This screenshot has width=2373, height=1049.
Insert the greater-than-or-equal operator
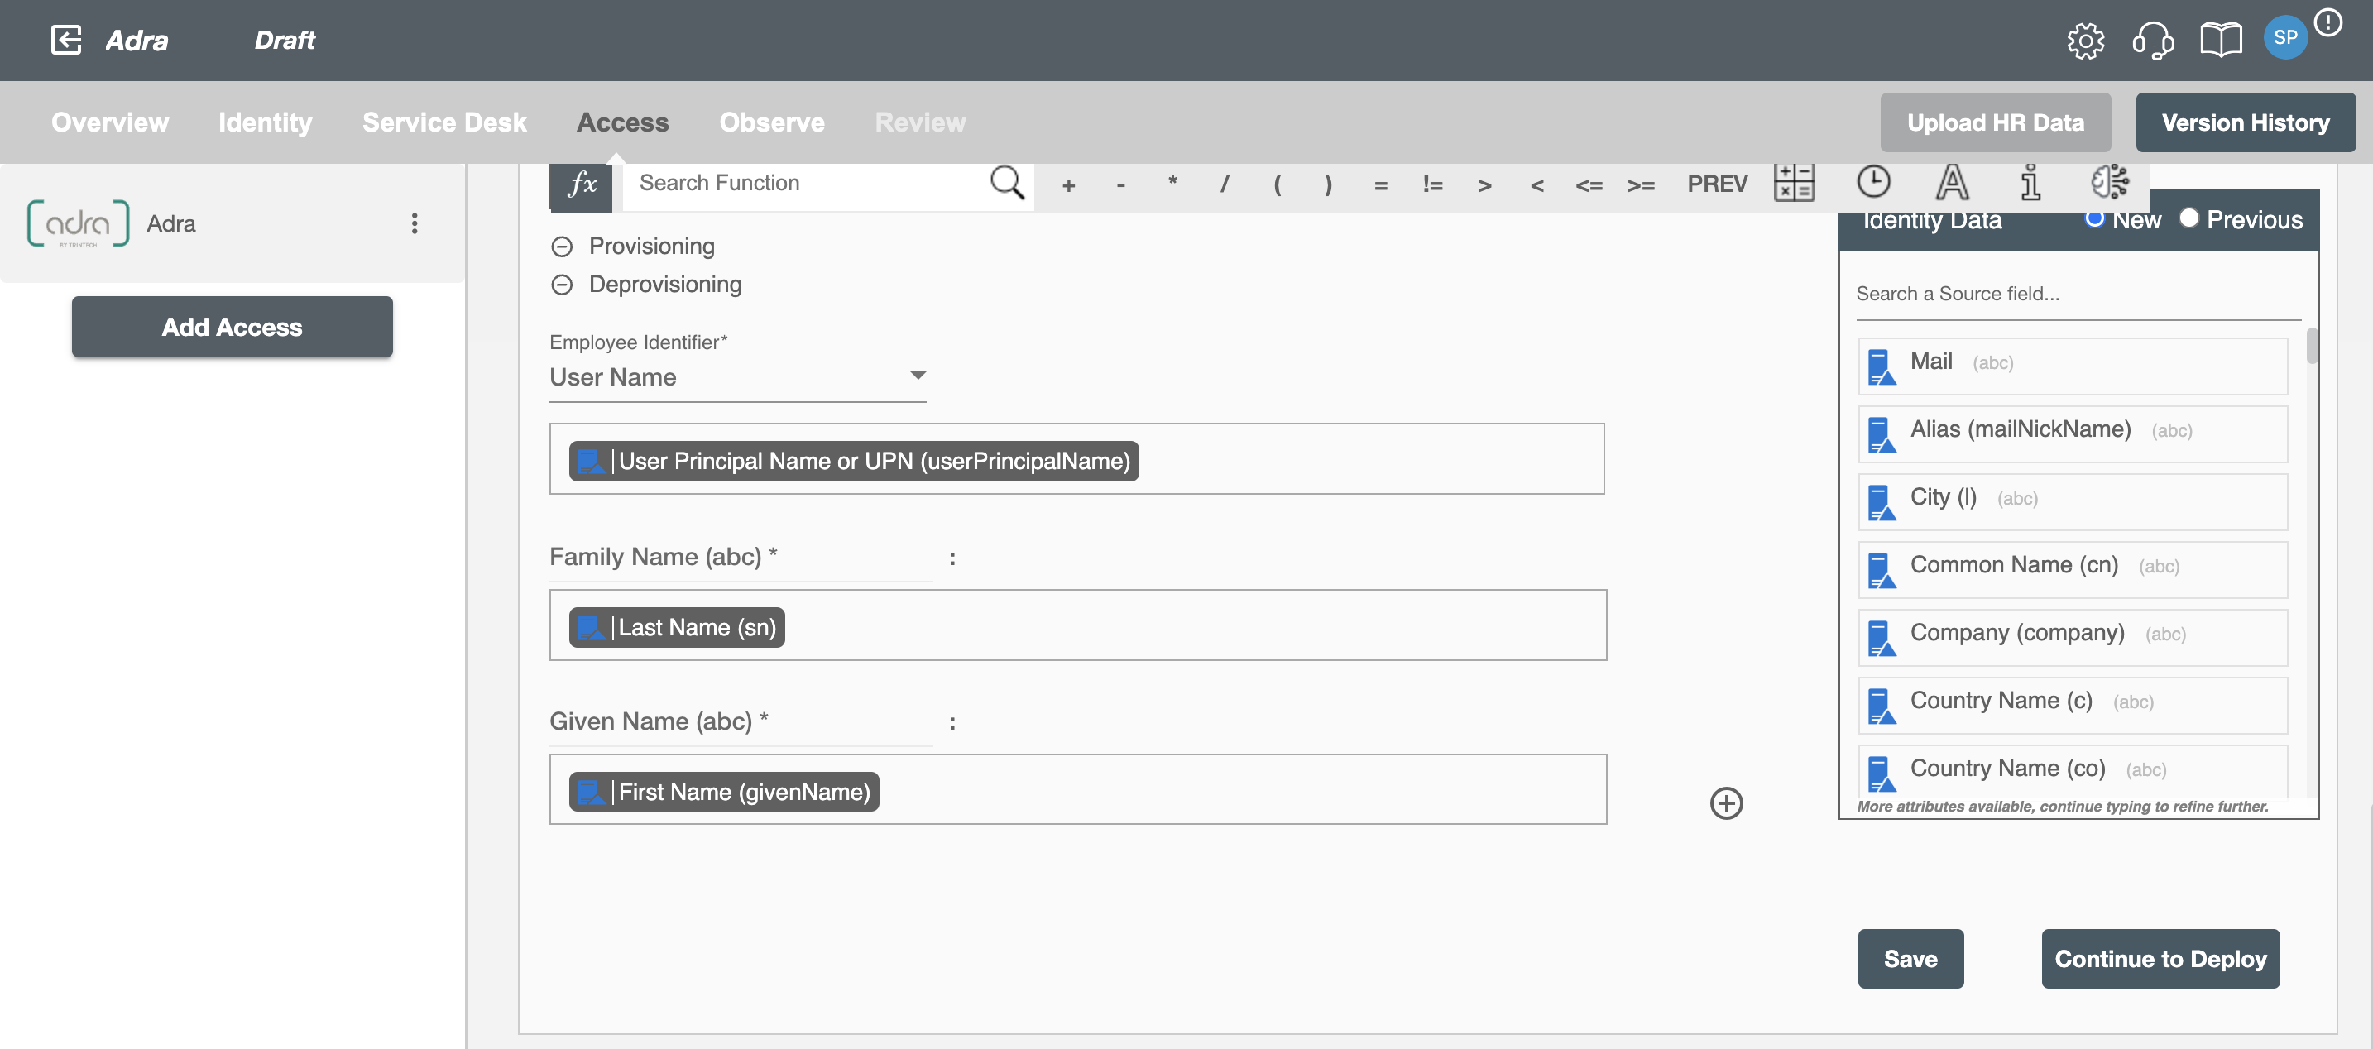click(1641, 185)
